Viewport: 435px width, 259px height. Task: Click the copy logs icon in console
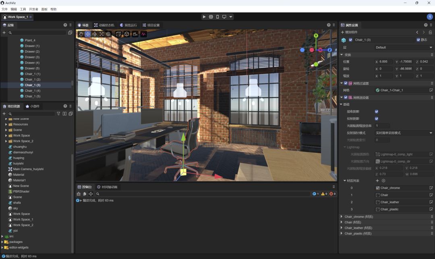85,194
